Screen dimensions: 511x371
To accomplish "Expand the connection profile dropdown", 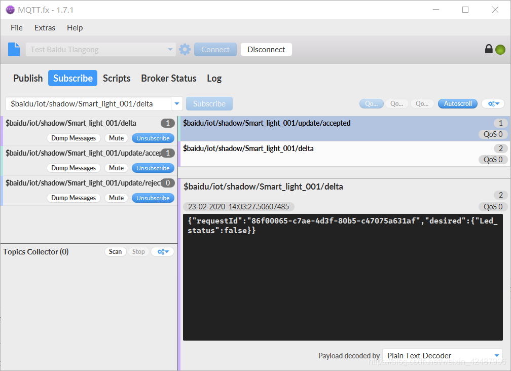I will [x=170, y=50].
